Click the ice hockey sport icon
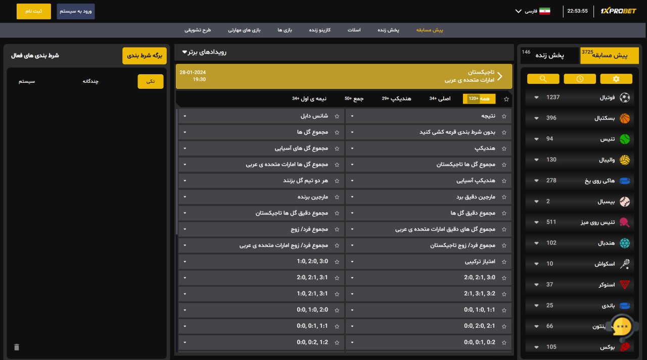This screenshot has height=360, width=647. pyautogui.click(x=625, y=180)
